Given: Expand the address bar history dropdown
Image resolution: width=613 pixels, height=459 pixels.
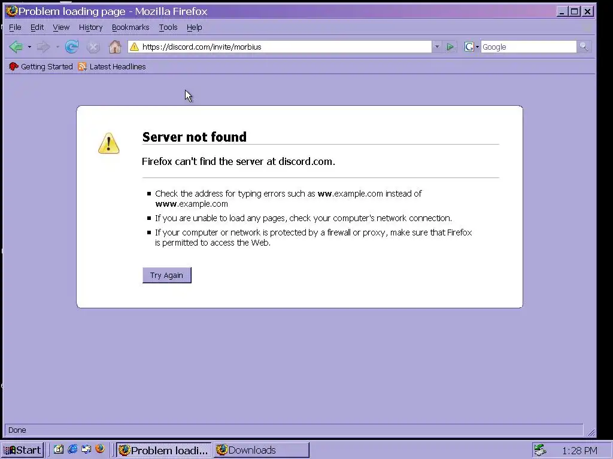Looking at the screenshot, I should (x=437, y=47).
